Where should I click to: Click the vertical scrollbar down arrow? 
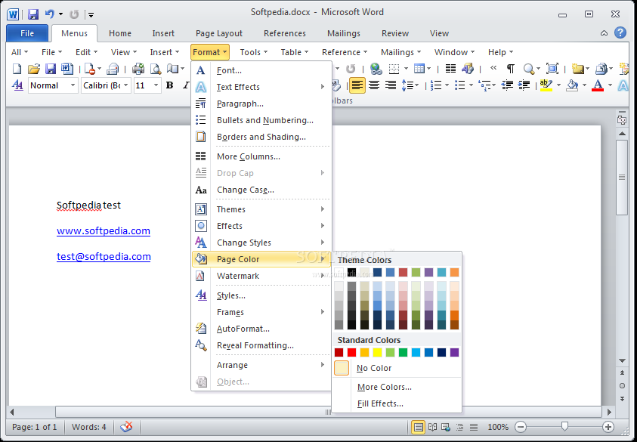(622, 360)
